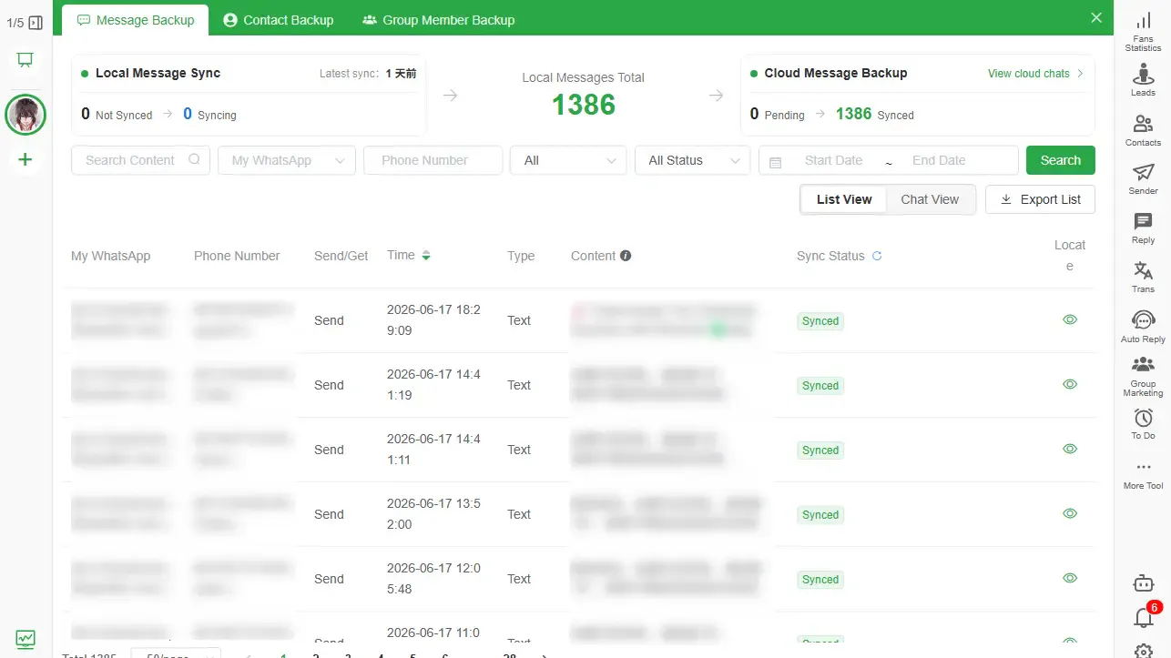Switch to Chat View

(930, 199)
